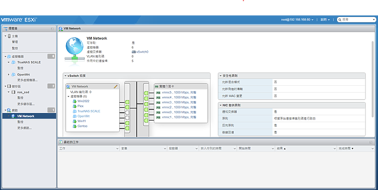Select TrueNAS SCALE VM icon in navigator

[x=14, y=62]
